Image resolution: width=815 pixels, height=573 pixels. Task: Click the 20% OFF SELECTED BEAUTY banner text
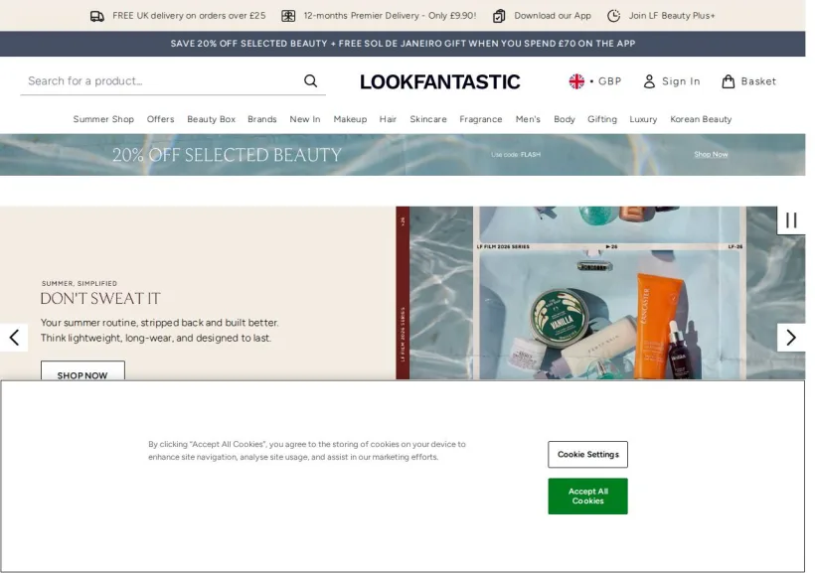pos(228,155)
